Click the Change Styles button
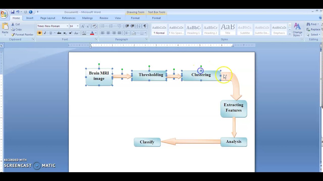323x181 pixels. (297, 30)
